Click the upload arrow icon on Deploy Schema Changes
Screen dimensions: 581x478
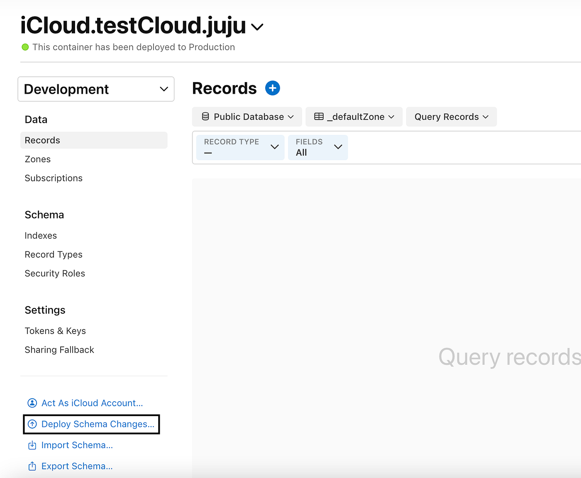click(x=32, y=424)
